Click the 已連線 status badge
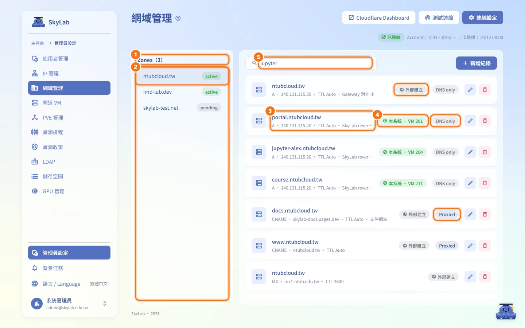This screenshot has width=525, height=328. (391, 37)
